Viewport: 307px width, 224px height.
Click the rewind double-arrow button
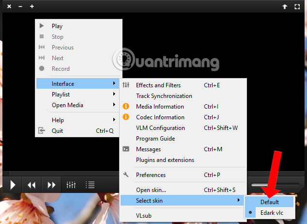[32, 185]
